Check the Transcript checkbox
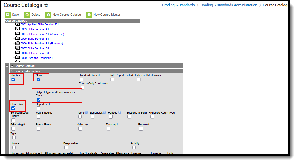The image size is (297, 163). pos(109,129)
